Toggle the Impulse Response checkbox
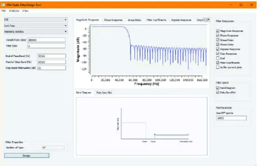 pyautogui.click(x=218, y=49)
